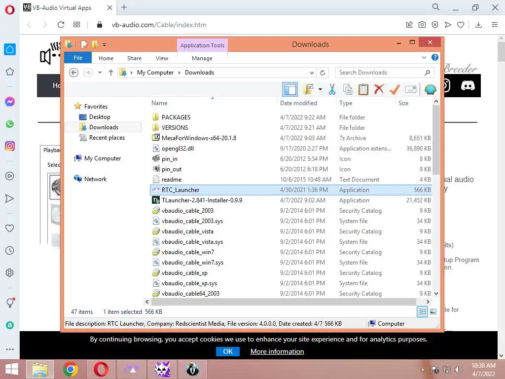Open History clock icon in Opera sidebar
This screenshot has height=379, width=505.
point(10,250)
